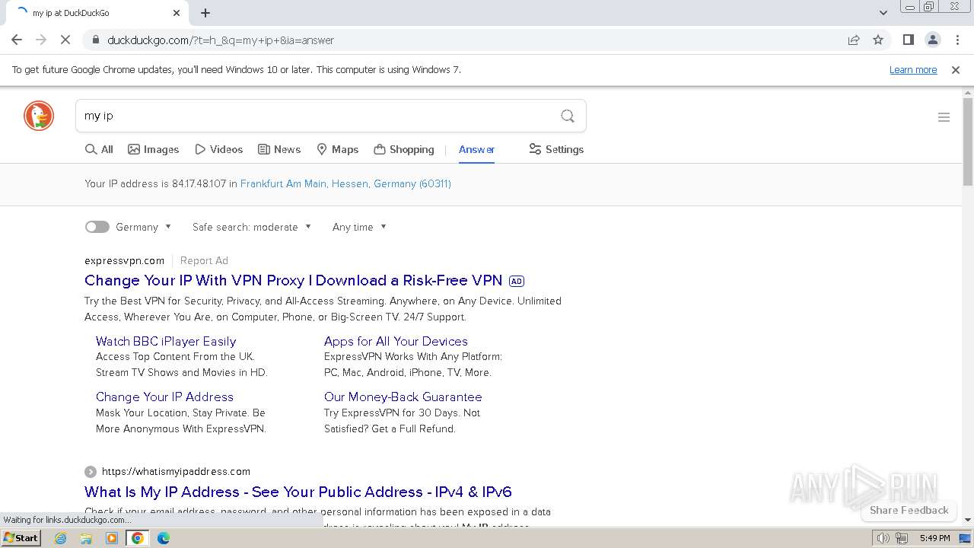Viewport: 974px width, 548px height.
Task: Close the 'my ip at DuckDuckGo' tab
Action: [x=177, y=13]
